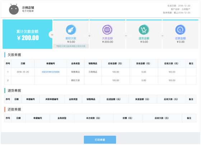Viewport: 201px width, 145px height.
Task: Click the shop robot logo icon
Action: coord(14,9)
